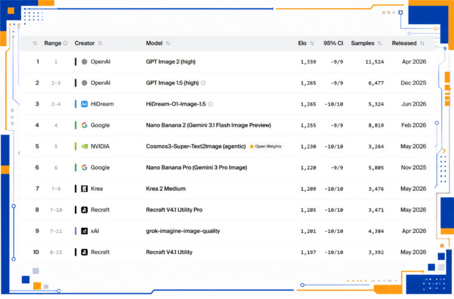Sort by the Model column arrows

[x=168, y=43]
